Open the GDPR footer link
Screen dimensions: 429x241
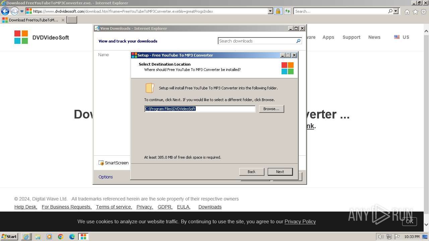click(165, 207)
